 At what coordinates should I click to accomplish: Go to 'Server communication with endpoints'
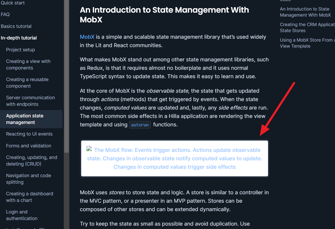[x=30, y=101]
